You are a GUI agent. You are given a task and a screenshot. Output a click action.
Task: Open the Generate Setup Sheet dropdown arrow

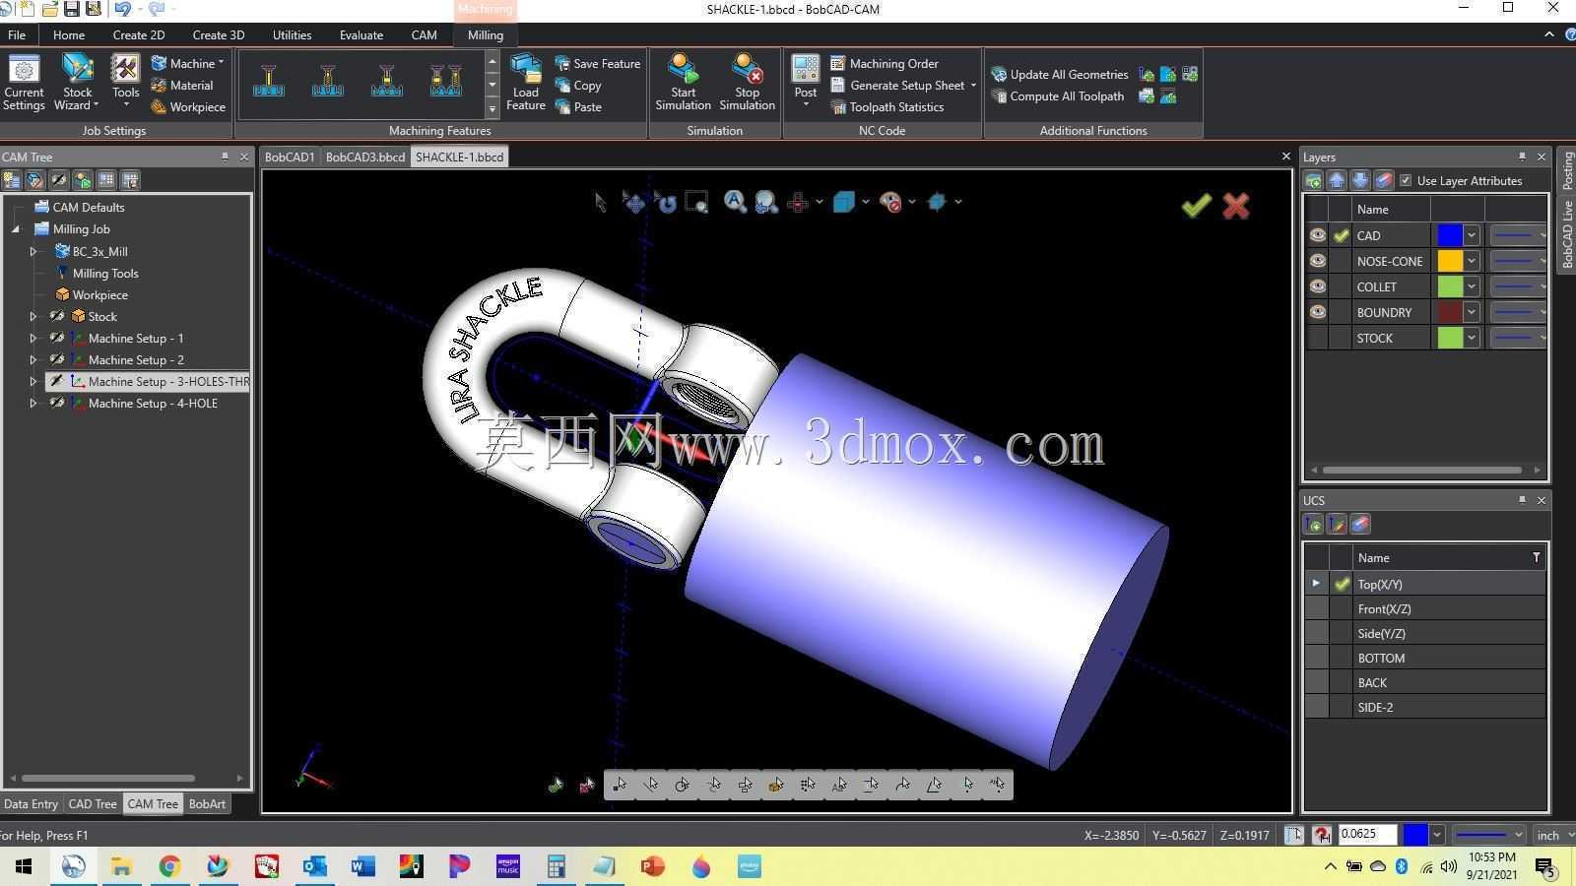click(973, 86)
